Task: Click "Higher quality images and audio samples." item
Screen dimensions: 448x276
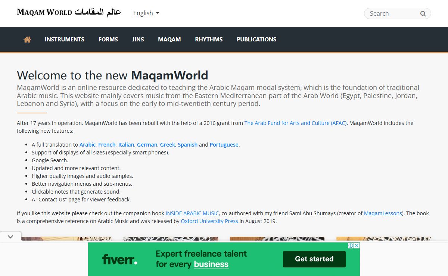Action: coord(83,176)
